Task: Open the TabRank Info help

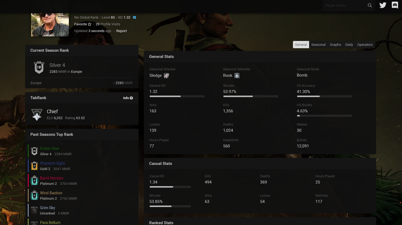Action: (x=128, y=98)
